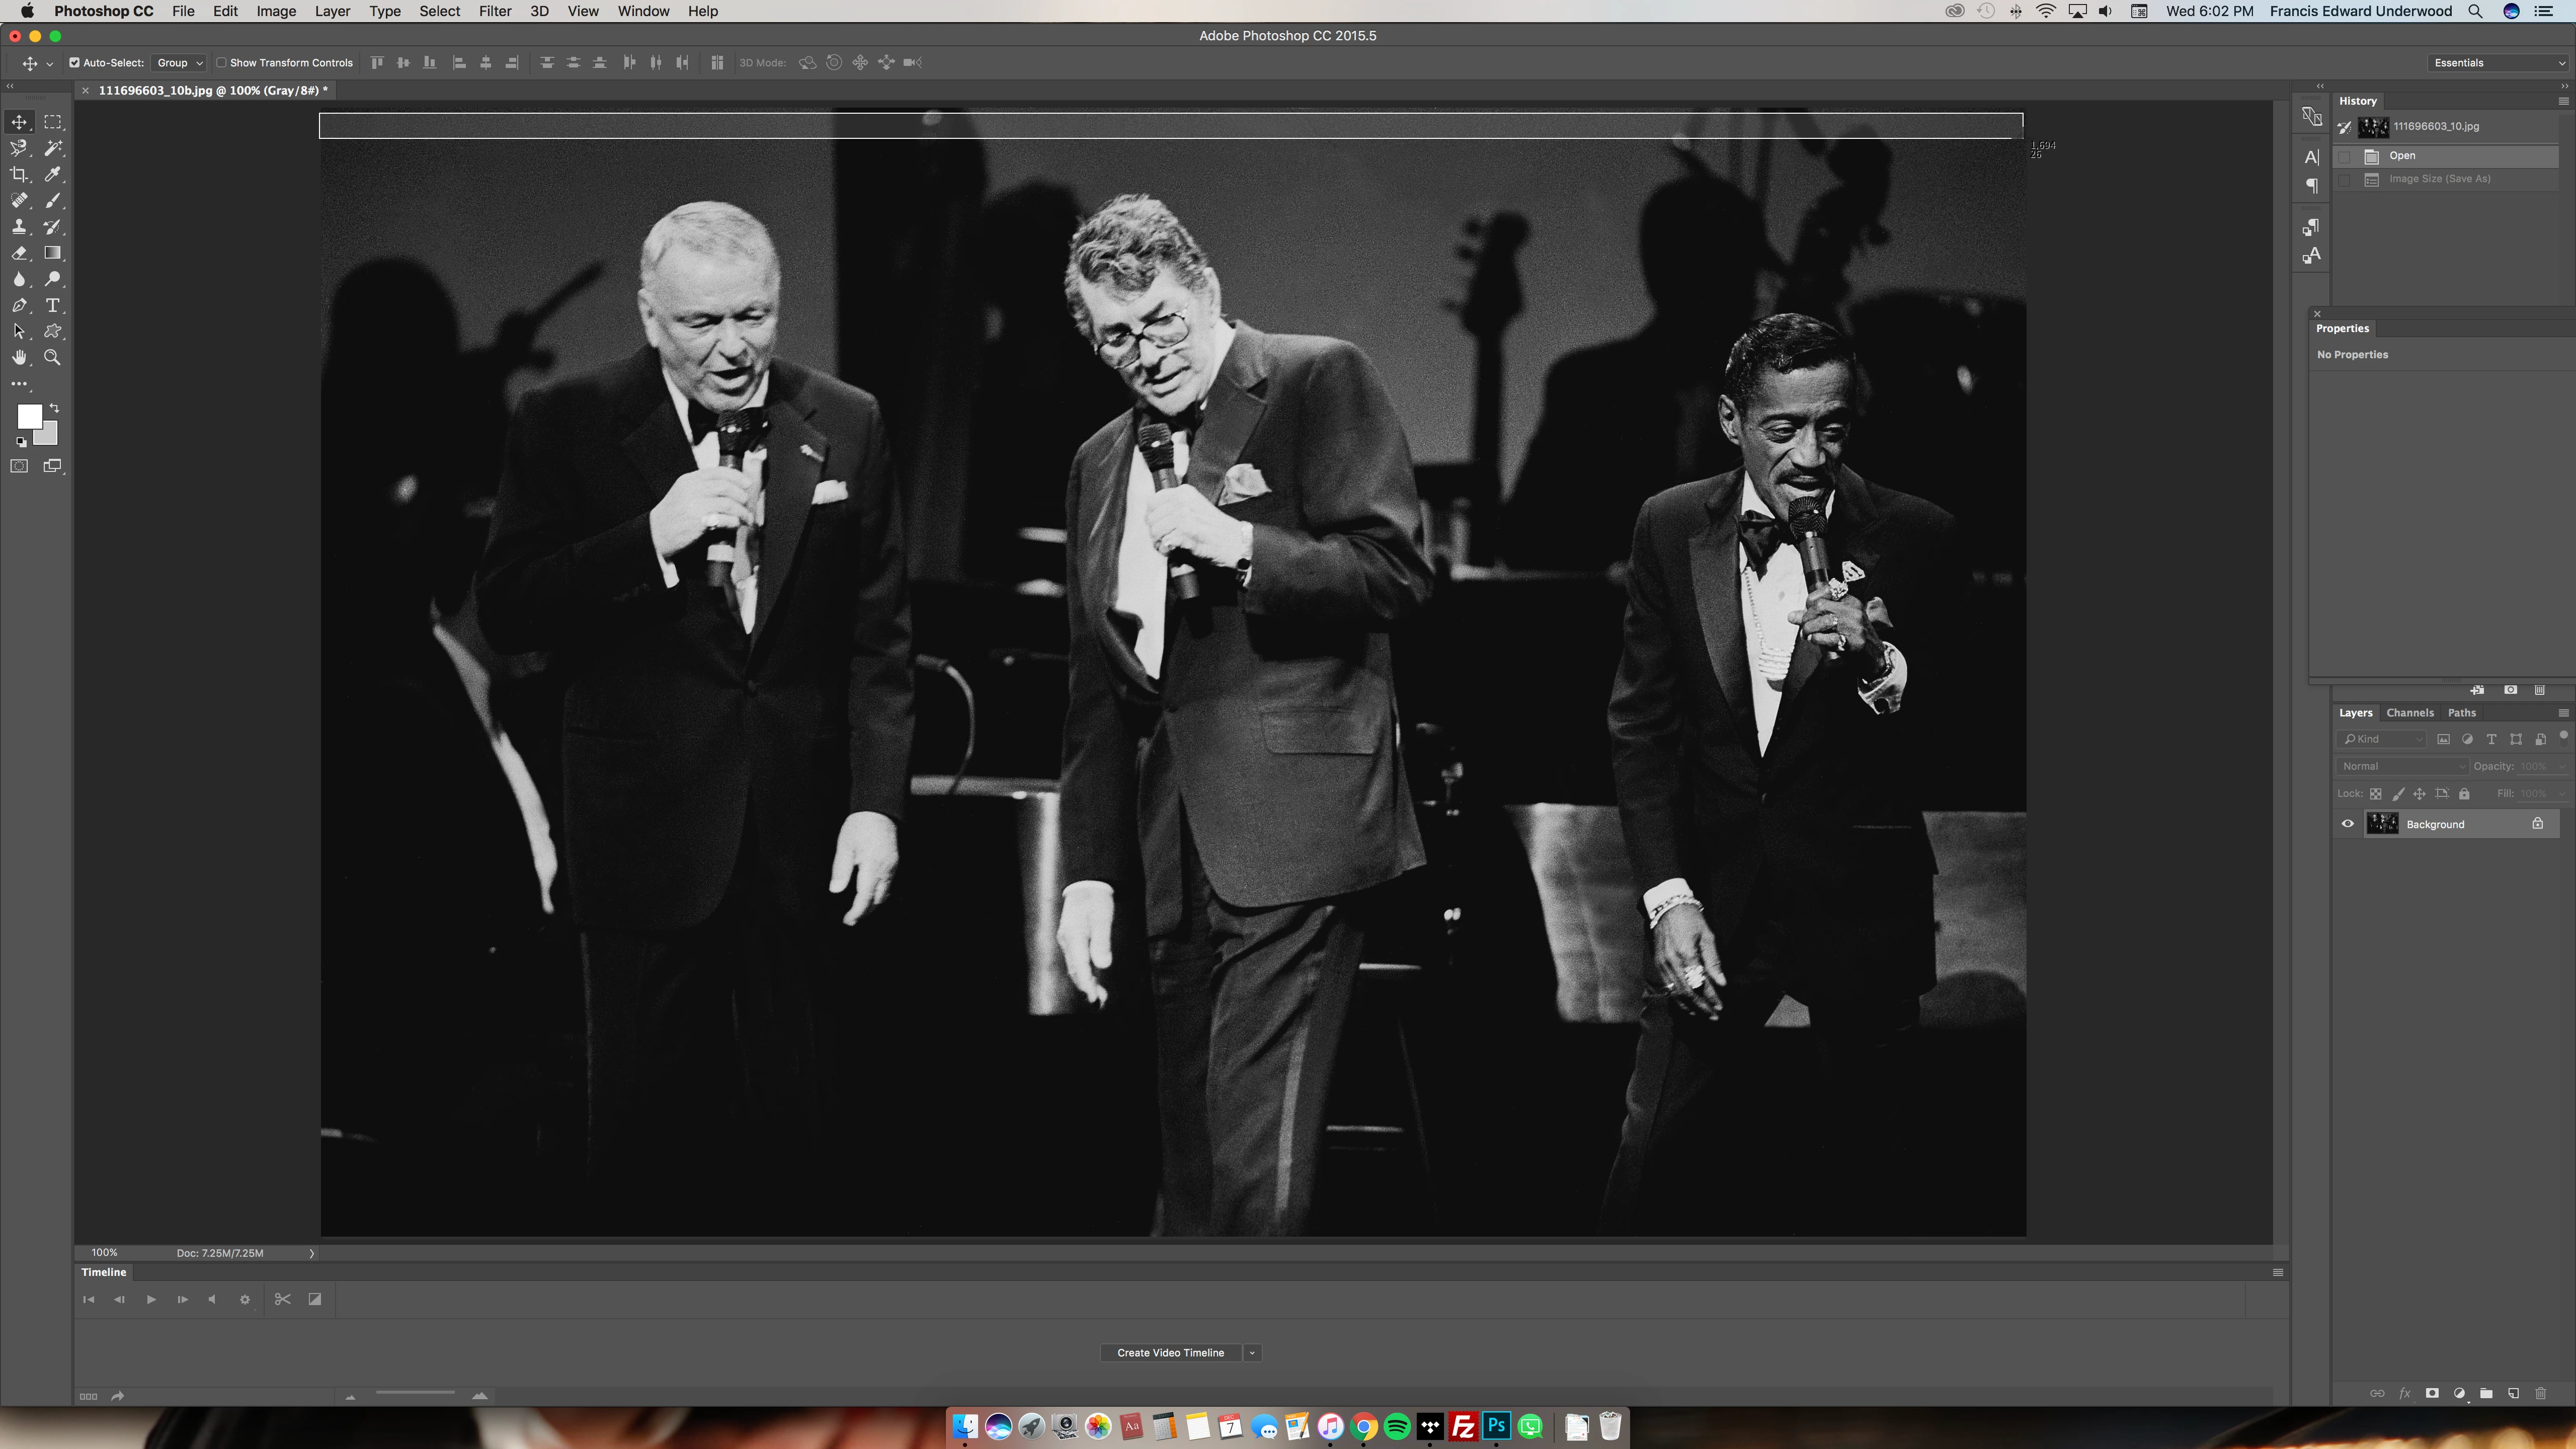Select the Eyedropper tool
The height and width of the screenshot is (1449, 2576).
click(x=53, y=174)
